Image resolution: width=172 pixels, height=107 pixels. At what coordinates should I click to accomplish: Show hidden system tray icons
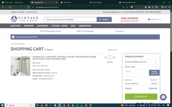[x=138, y=105]
